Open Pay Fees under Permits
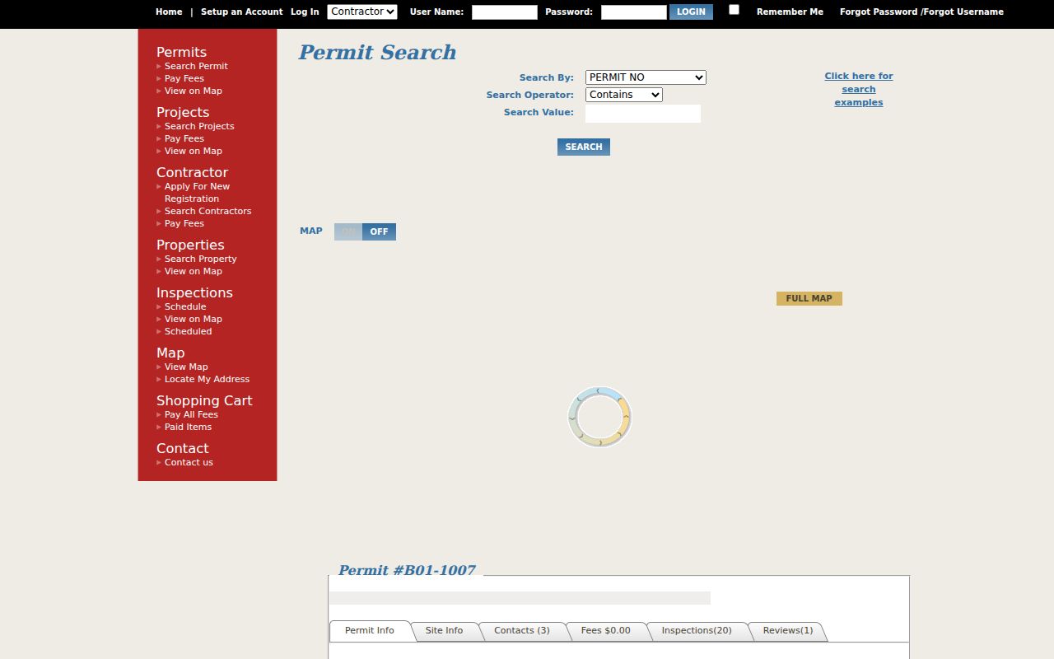Screen dimensions: 1054x659 coord(184,78)
